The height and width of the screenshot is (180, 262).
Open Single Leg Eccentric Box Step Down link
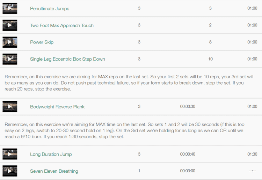pyautogui.click(x=67, y=59)
